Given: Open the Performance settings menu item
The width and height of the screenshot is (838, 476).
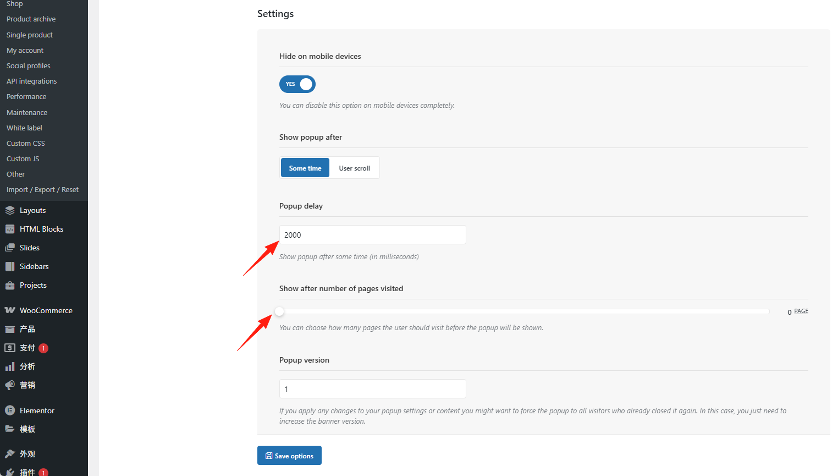Looking at the screenshot, I should [x=26, y=96].
